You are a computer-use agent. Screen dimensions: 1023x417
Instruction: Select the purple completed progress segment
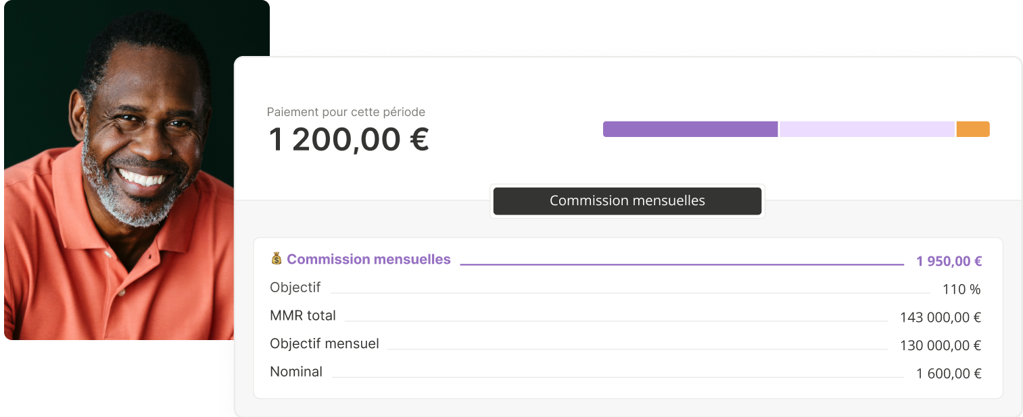point(690,128)
